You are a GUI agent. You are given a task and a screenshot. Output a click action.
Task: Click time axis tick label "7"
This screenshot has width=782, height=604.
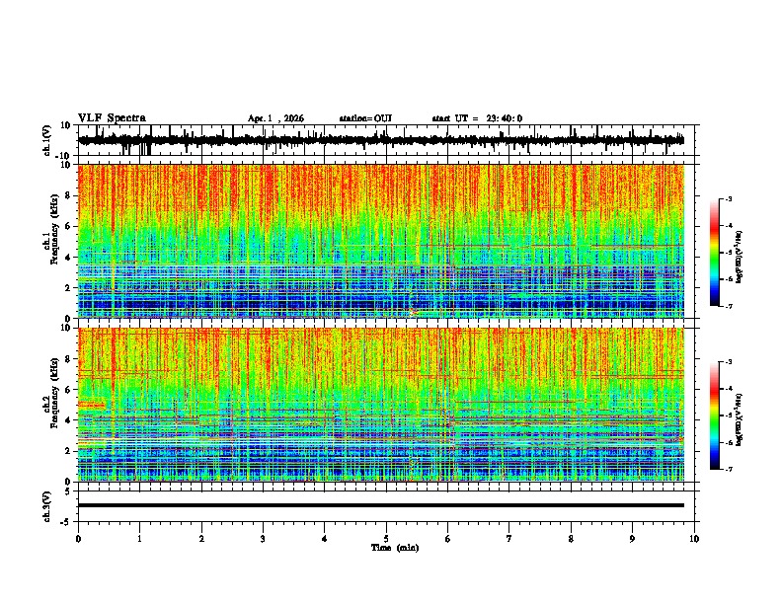click(x=509, y=539)
